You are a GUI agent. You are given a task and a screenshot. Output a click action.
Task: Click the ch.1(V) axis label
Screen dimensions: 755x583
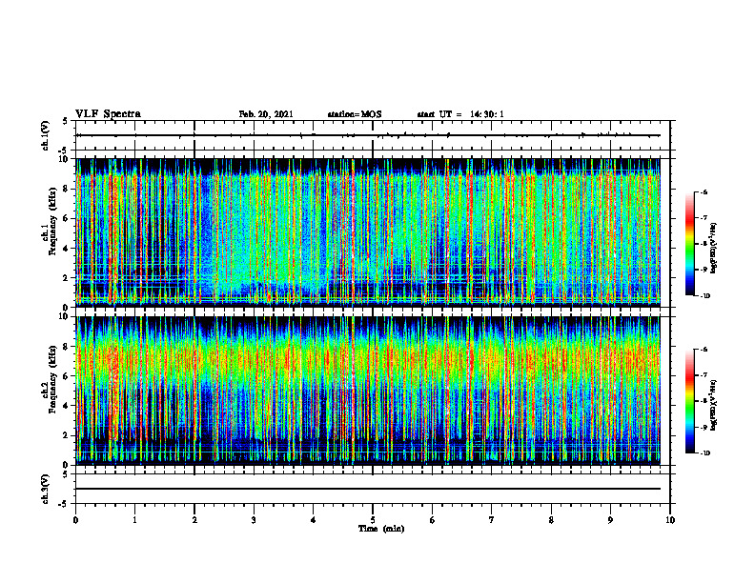(45, 135)
